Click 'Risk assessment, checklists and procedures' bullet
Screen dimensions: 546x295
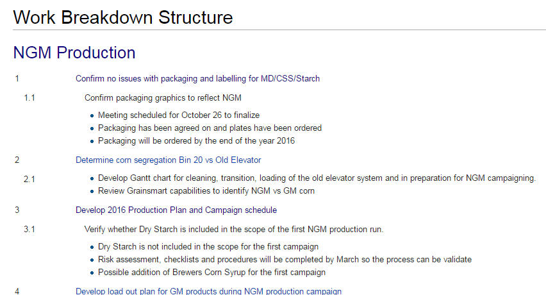(x=285, y=260)
